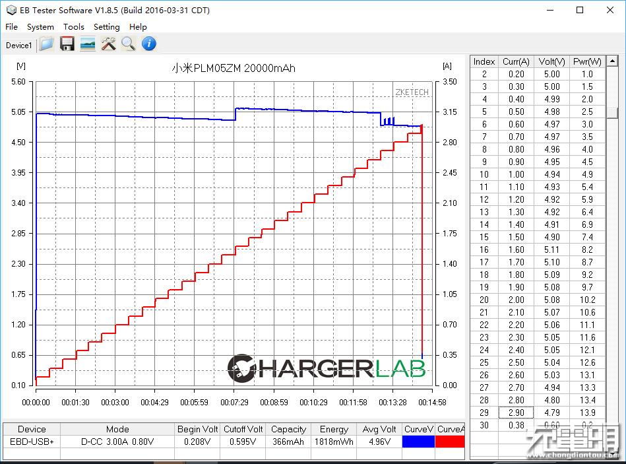This screenshot has width=626, height=464.
Task: Click the chart title 小米PLM05ZM 20000mAh
Action: [234, 68]
